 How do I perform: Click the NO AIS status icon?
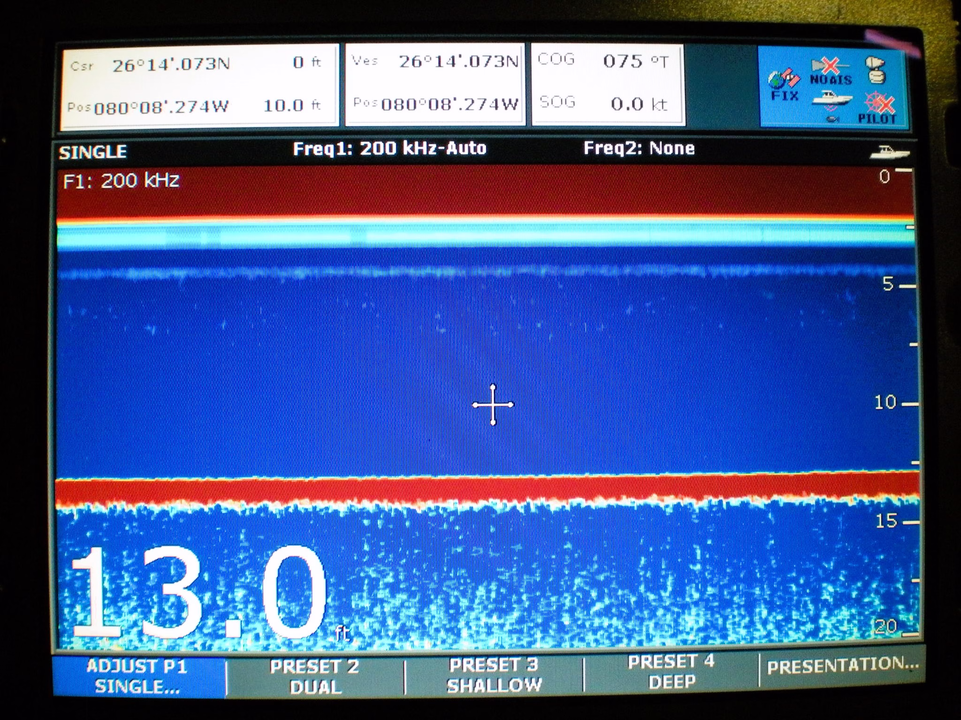(x=831, y=72)
